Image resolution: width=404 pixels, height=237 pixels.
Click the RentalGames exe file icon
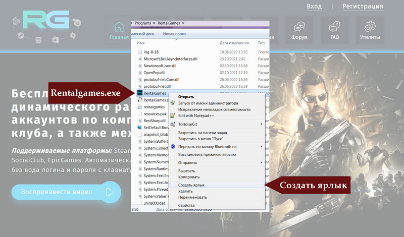tap(140, 93)
